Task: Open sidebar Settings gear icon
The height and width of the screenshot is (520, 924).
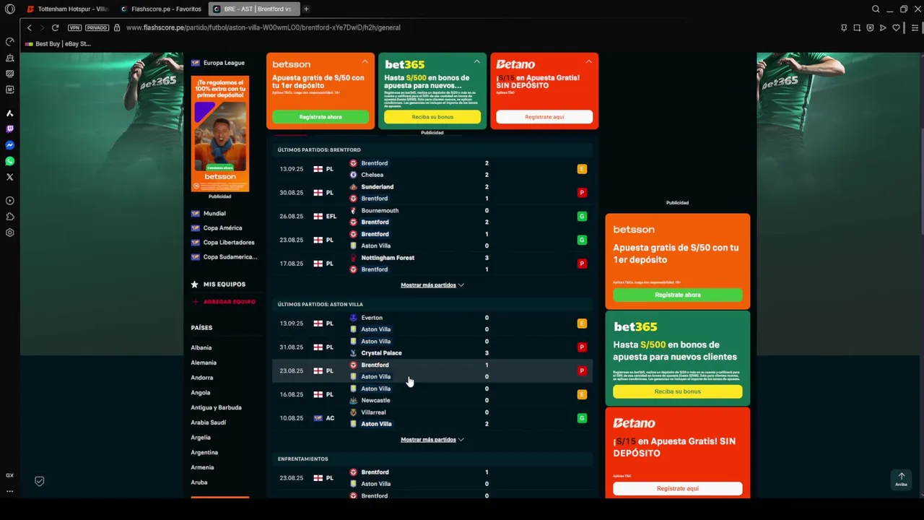Action: coord(9,233)
